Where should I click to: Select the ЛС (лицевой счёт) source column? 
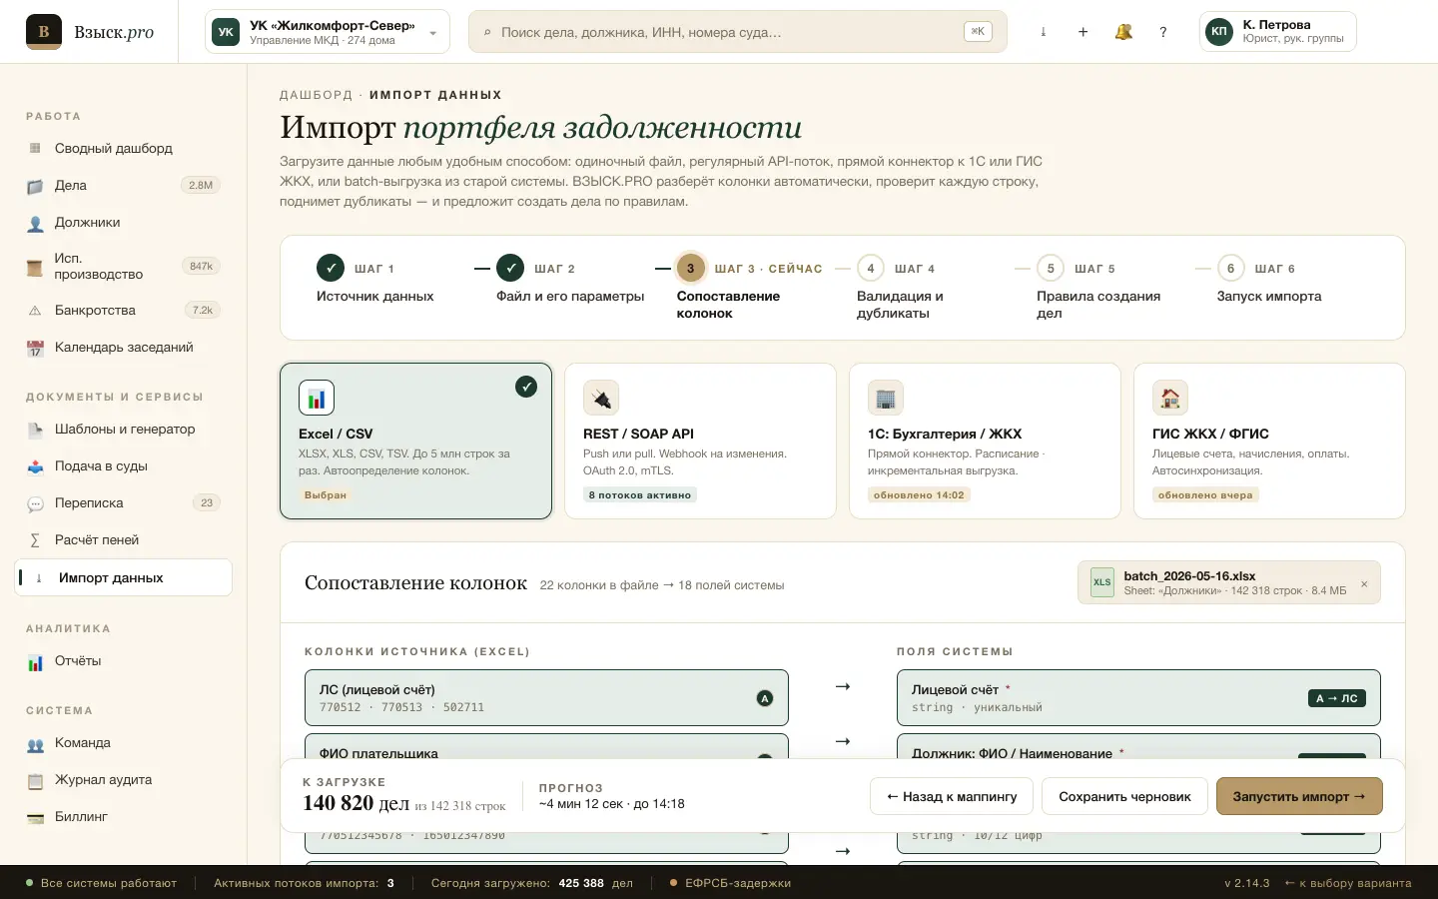(546, 698)
